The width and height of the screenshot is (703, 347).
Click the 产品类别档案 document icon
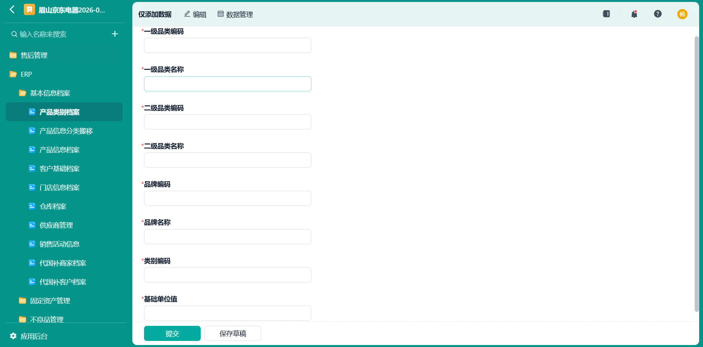pyautogui.click(x=32, y=112)
